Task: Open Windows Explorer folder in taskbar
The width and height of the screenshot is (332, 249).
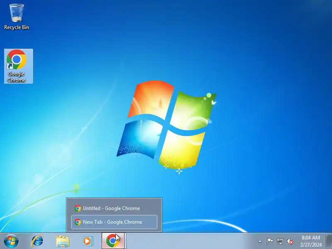Action: point(63,241)
